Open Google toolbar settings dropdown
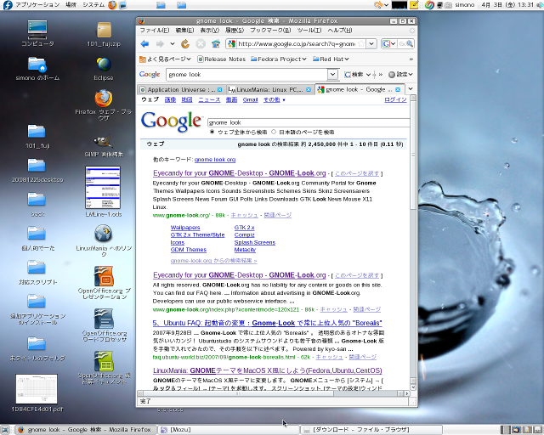 pyautogui.click(x=400, y=74)
